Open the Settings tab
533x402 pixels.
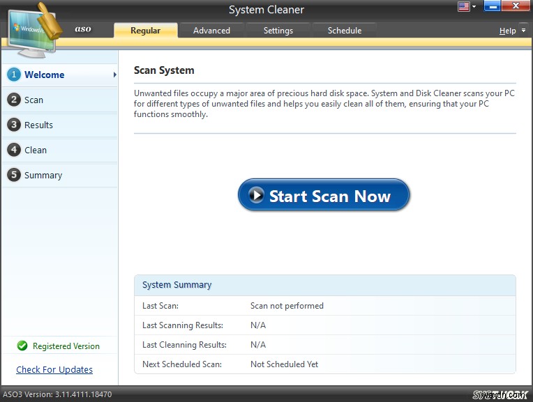tap(278, 30)
